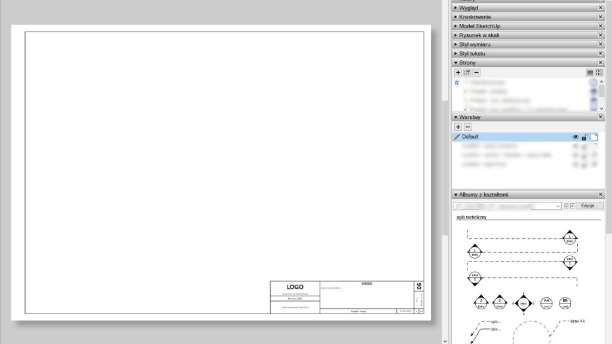Open the shape album dropdown list
Viewport: 612px width, 344px height.
tap(559, 205)
